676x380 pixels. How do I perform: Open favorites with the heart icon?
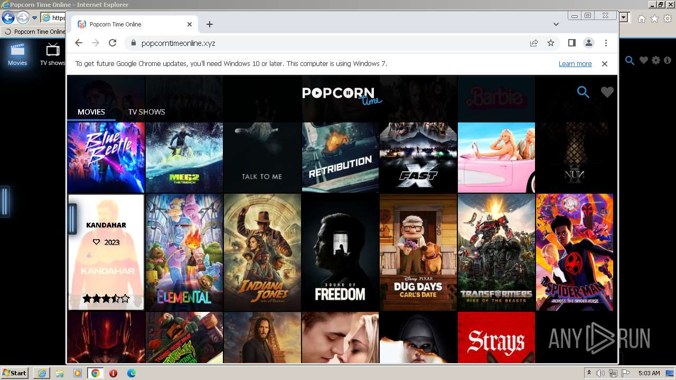607,92
